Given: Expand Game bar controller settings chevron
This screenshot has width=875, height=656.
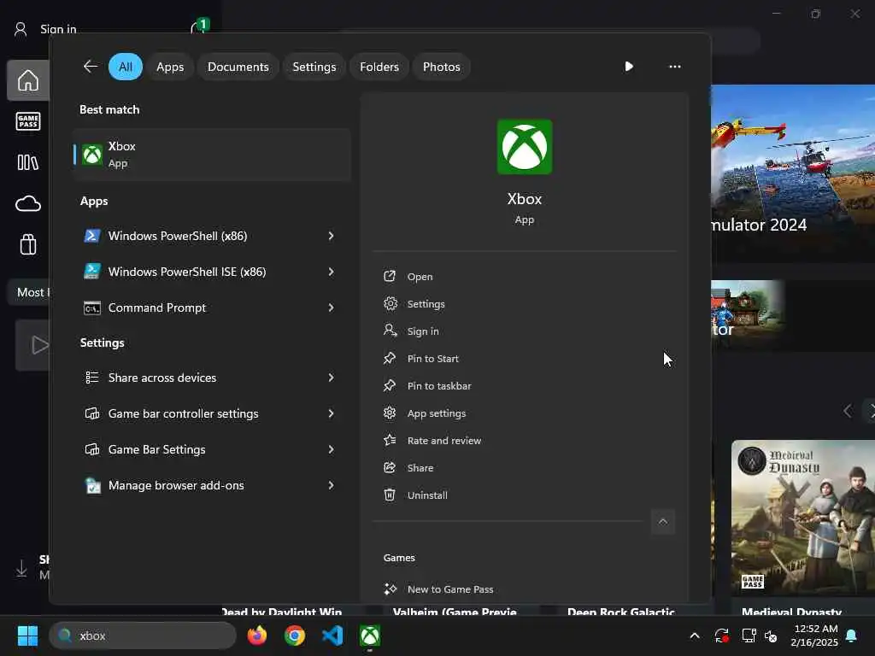Looking at the screenshot, I should click(331, 413).
